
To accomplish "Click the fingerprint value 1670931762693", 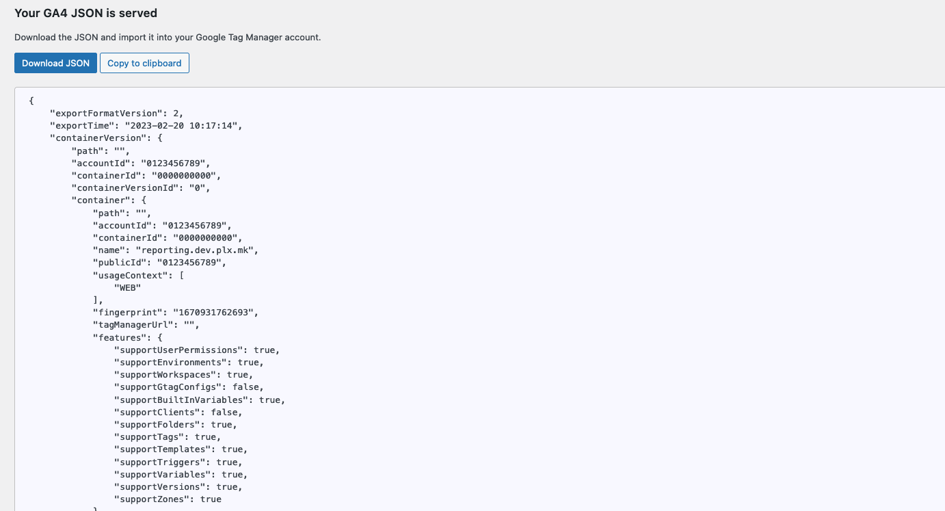I will click(216, 312).
